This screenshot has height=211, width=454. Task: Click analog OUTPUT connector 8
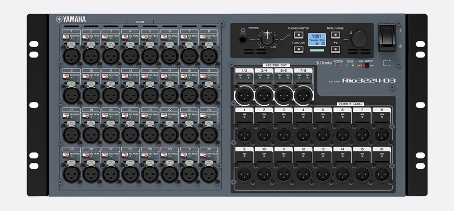(x=382, y=135)
